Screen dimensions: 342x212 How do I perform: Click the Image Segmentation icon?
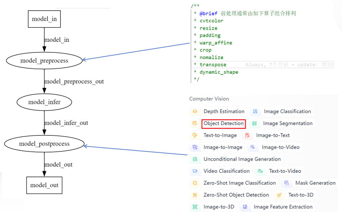[254, 123]
